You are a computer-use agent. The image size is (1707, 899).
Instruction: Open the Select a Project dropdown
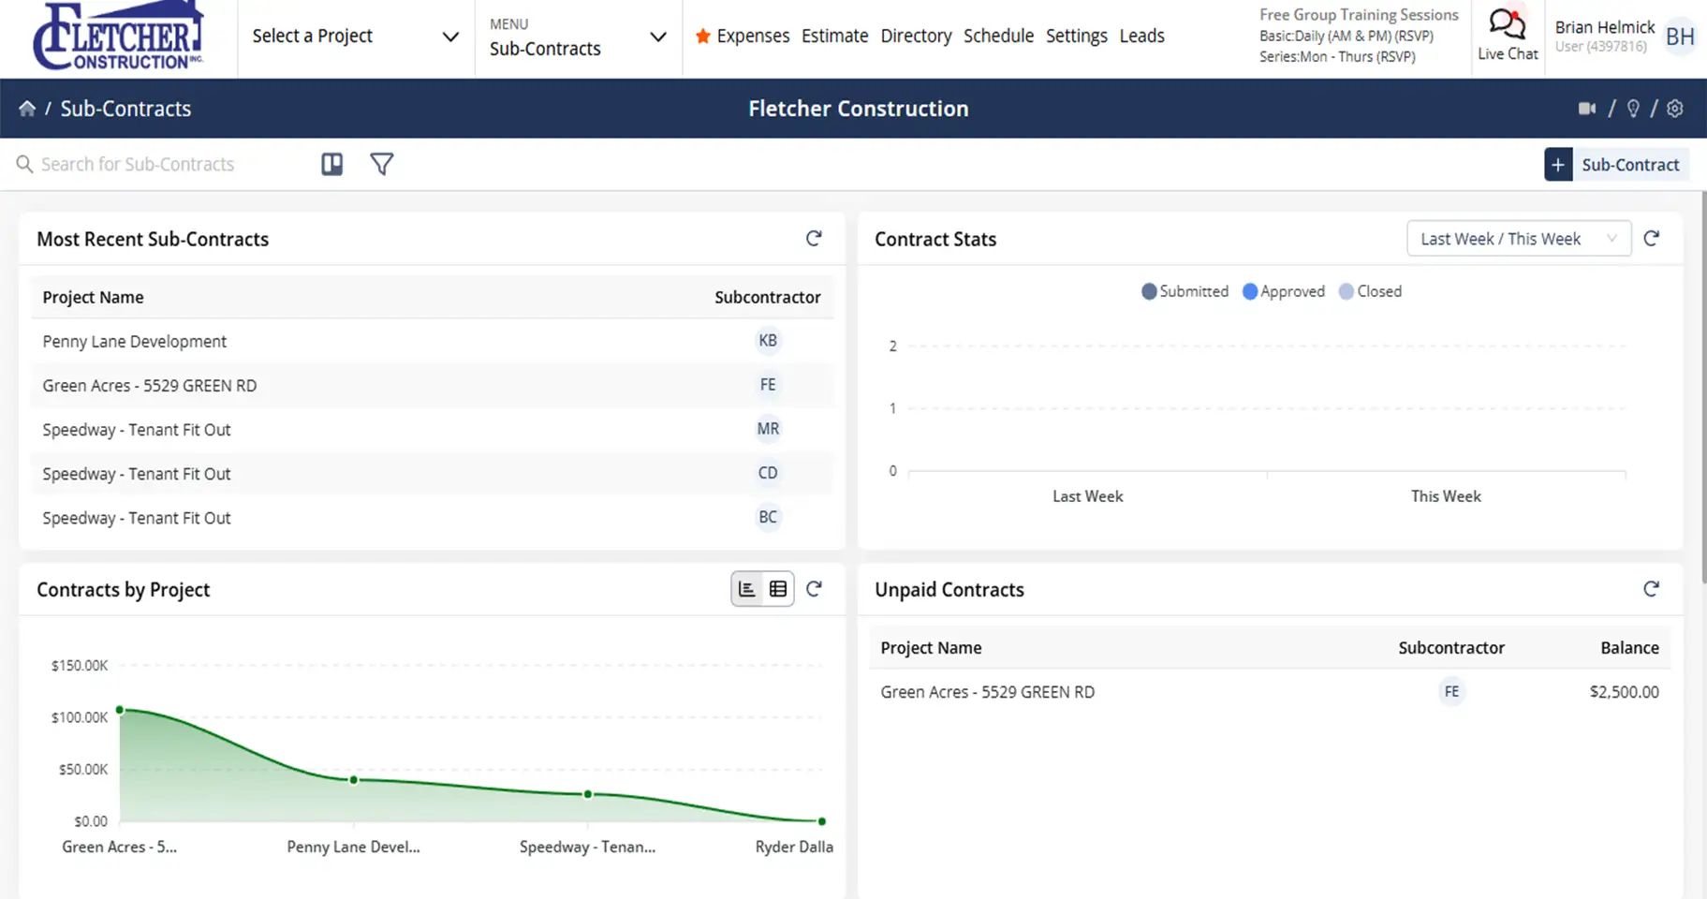356,37
